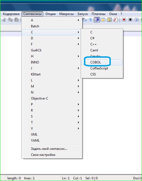Click the lines : 1 status text
This screenshot has height=181, width=142.
pos(29,178)
